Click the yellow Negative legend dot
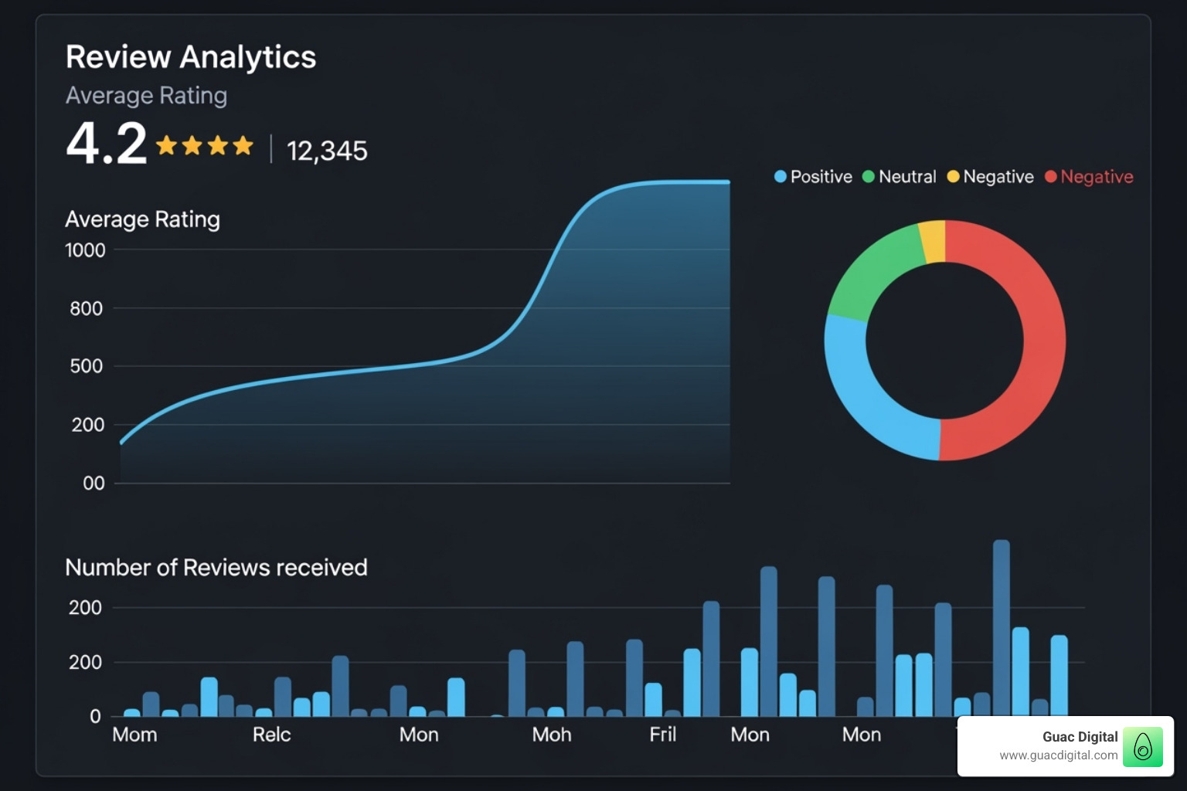1187x791 pixels. pyautogui.click(x=954, y=177)
